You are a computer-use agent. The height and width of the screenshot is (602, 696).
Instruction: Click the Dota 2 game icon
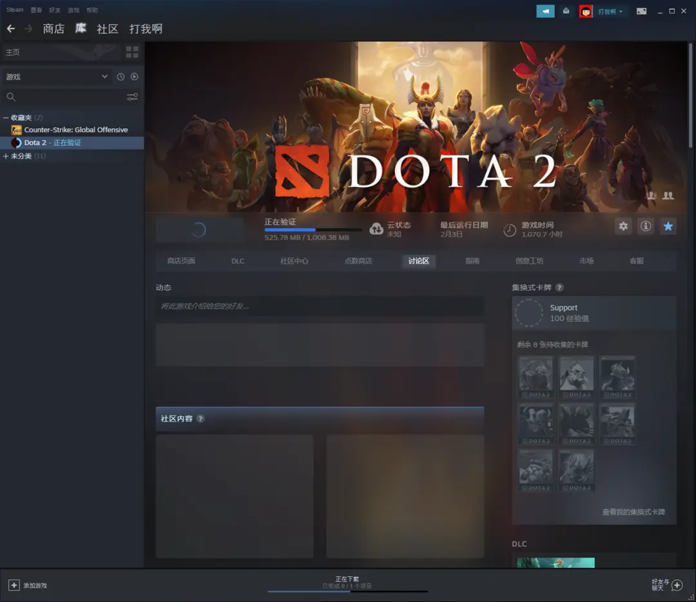point(16,142)
